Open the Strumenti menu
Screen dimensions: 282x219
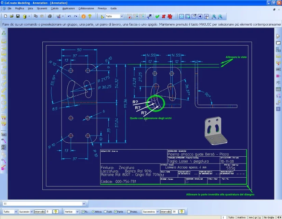point(42,9)
